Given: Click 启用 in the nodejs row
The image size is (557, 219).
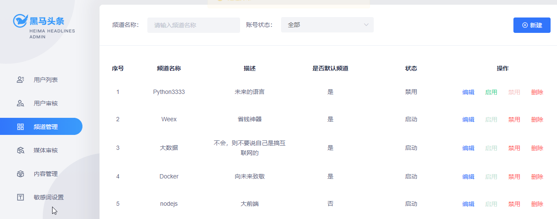Looking at the screenshot, I should 491,204.
